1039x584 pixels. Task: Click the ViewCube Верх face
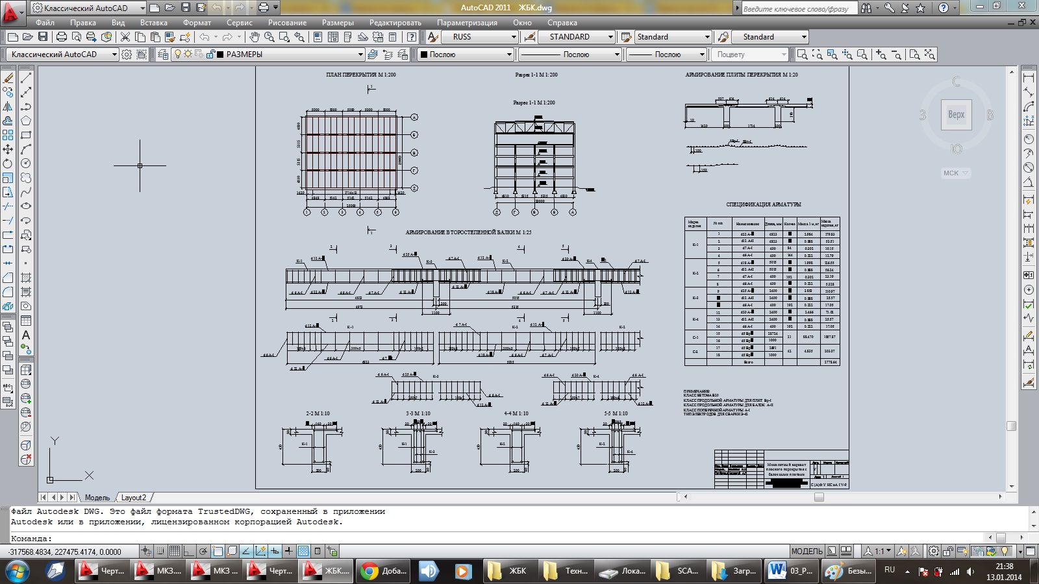[x=956, y=115]
